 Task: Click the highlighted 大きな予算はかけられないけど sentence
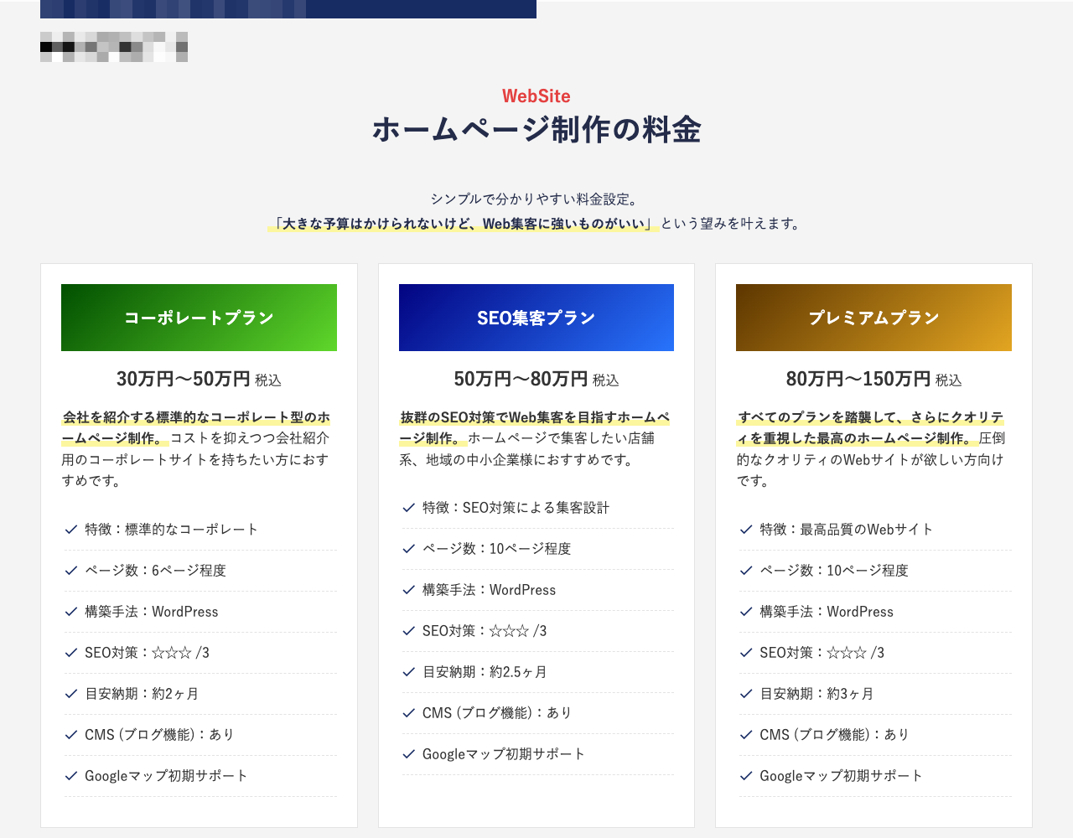(464, 224)
